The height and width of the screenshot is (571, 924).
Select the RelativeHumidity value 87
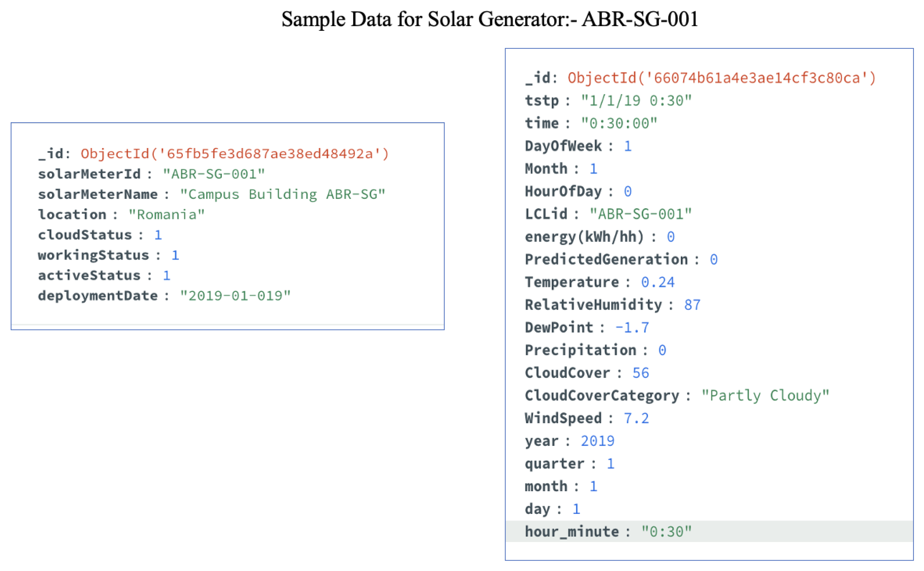point(692,305)
